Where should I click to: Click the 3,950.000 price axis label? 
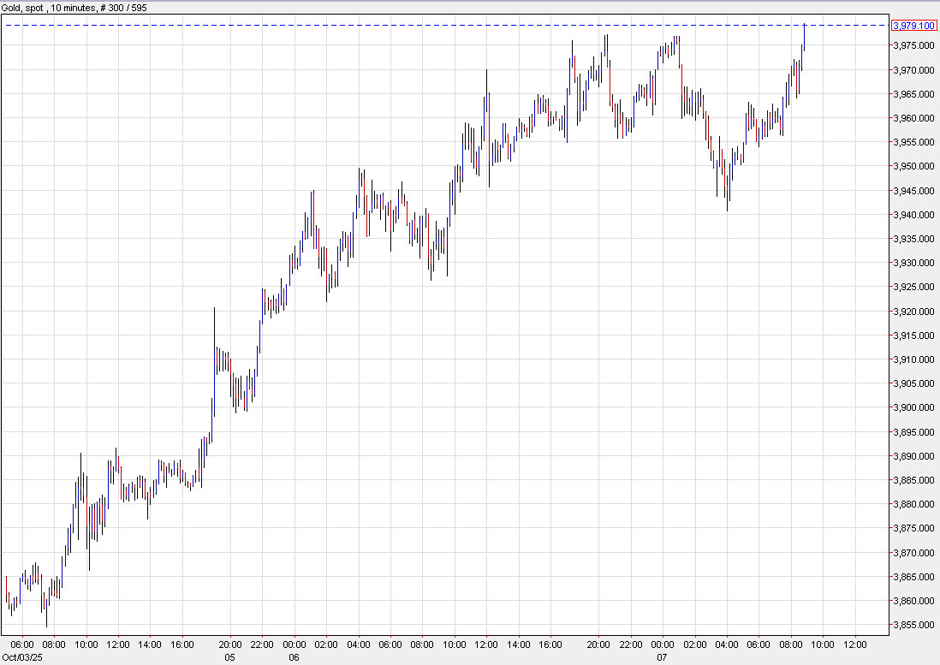(x=913, y=166)
